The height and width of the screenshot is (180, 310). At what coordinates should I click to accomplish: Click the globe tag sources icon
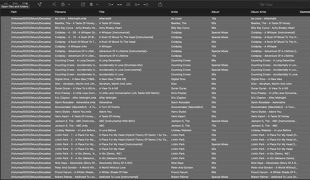(91, 4)
